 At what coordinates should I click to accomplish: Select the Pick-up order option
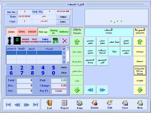(x=43, y=32)
